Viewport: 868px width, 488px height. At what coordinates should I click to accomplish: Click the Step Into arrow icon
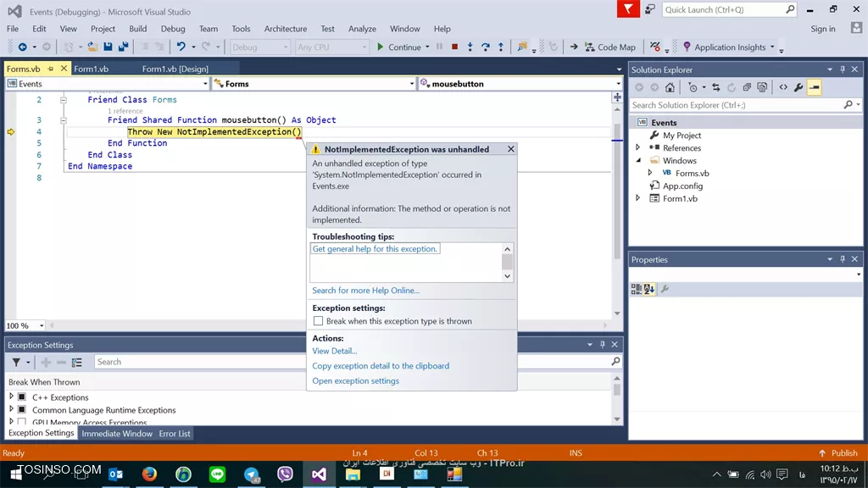tap(470, 47)
